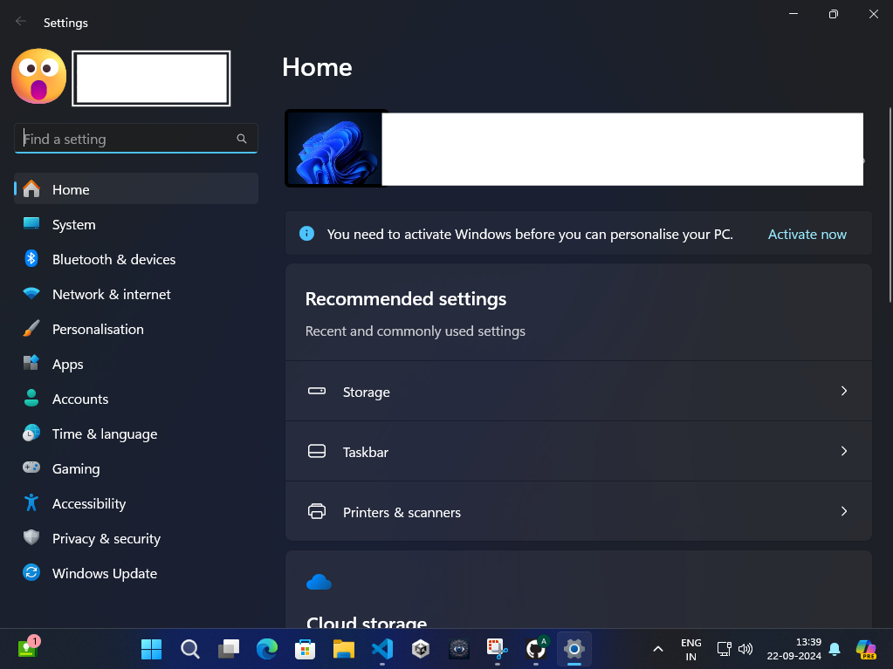Open the Apps settings section
Image resolution: width=893 pixels, height=669 pixels.
[135, 364]
